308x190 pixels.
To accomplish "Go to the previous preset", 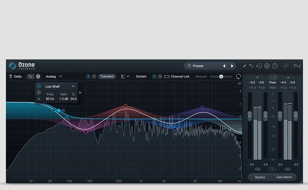I will tap(224, 66).
